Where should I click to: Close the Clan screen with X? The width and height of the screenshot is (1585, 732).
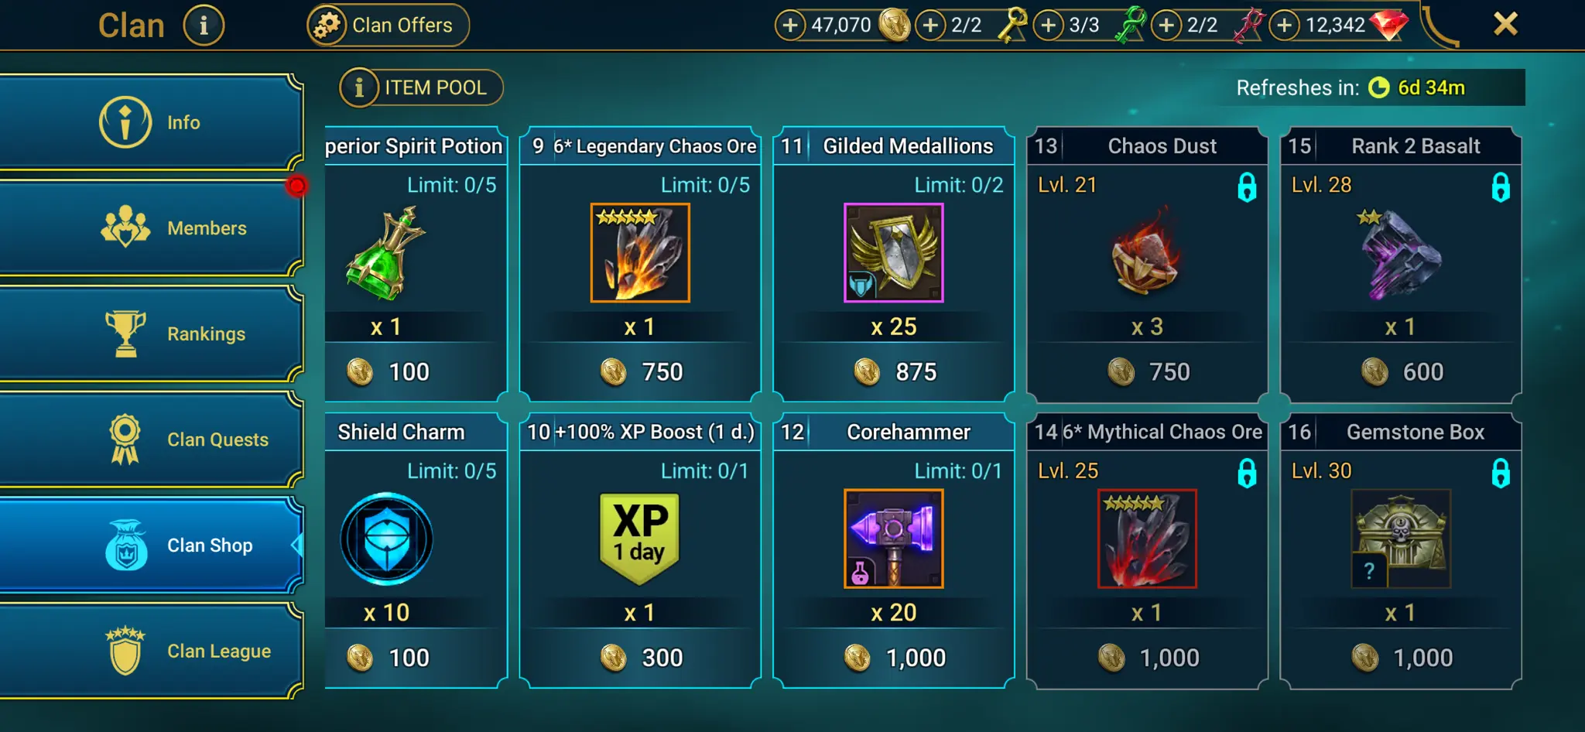point(1505,24)
